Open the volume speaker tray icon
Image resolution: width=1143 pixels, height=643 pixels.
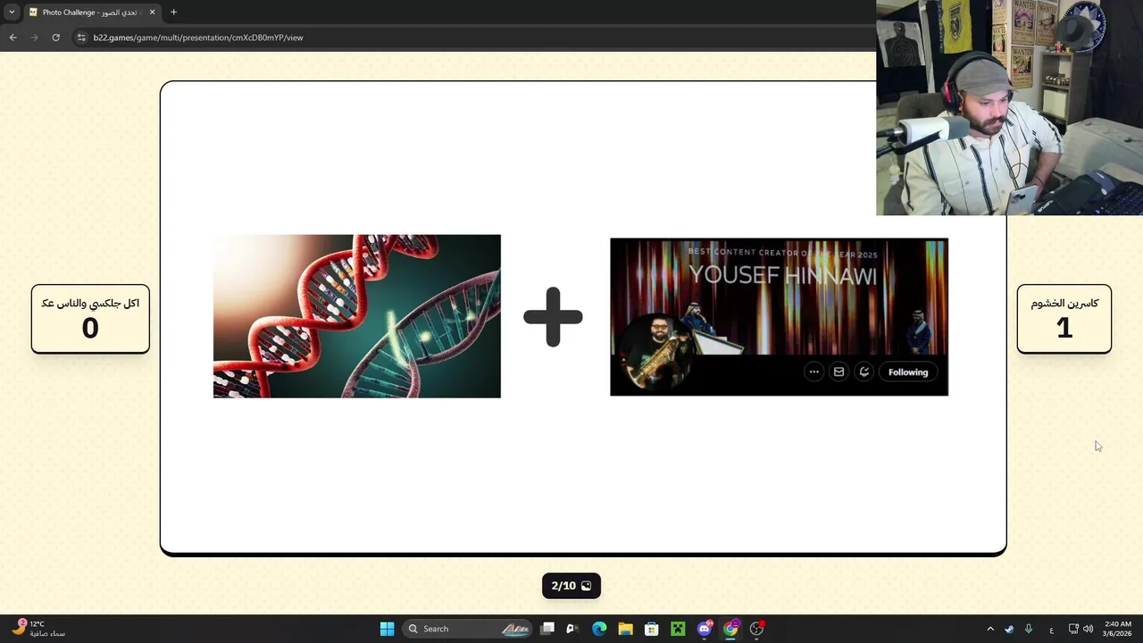pos(1088,629)
